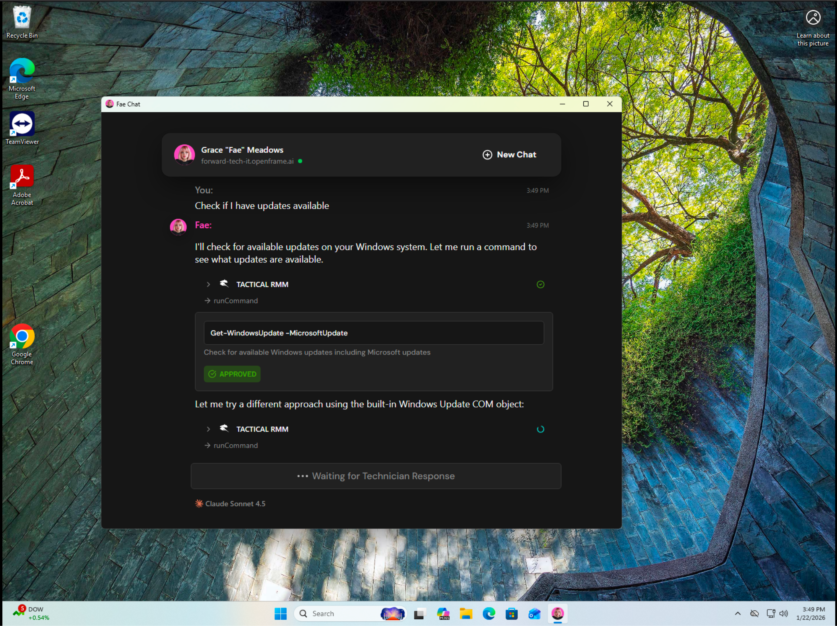
Task: Open the Windows Start menu
Action: click(280, 614)
